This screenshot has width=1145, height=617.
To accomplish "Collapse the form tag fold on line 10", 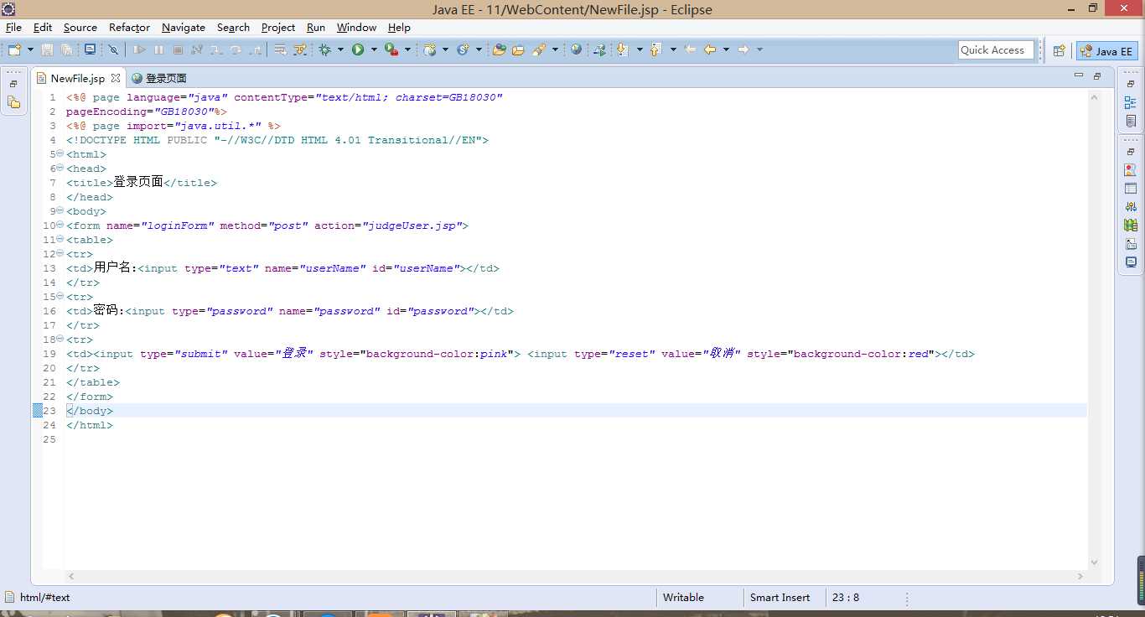I will click(60, 226).
